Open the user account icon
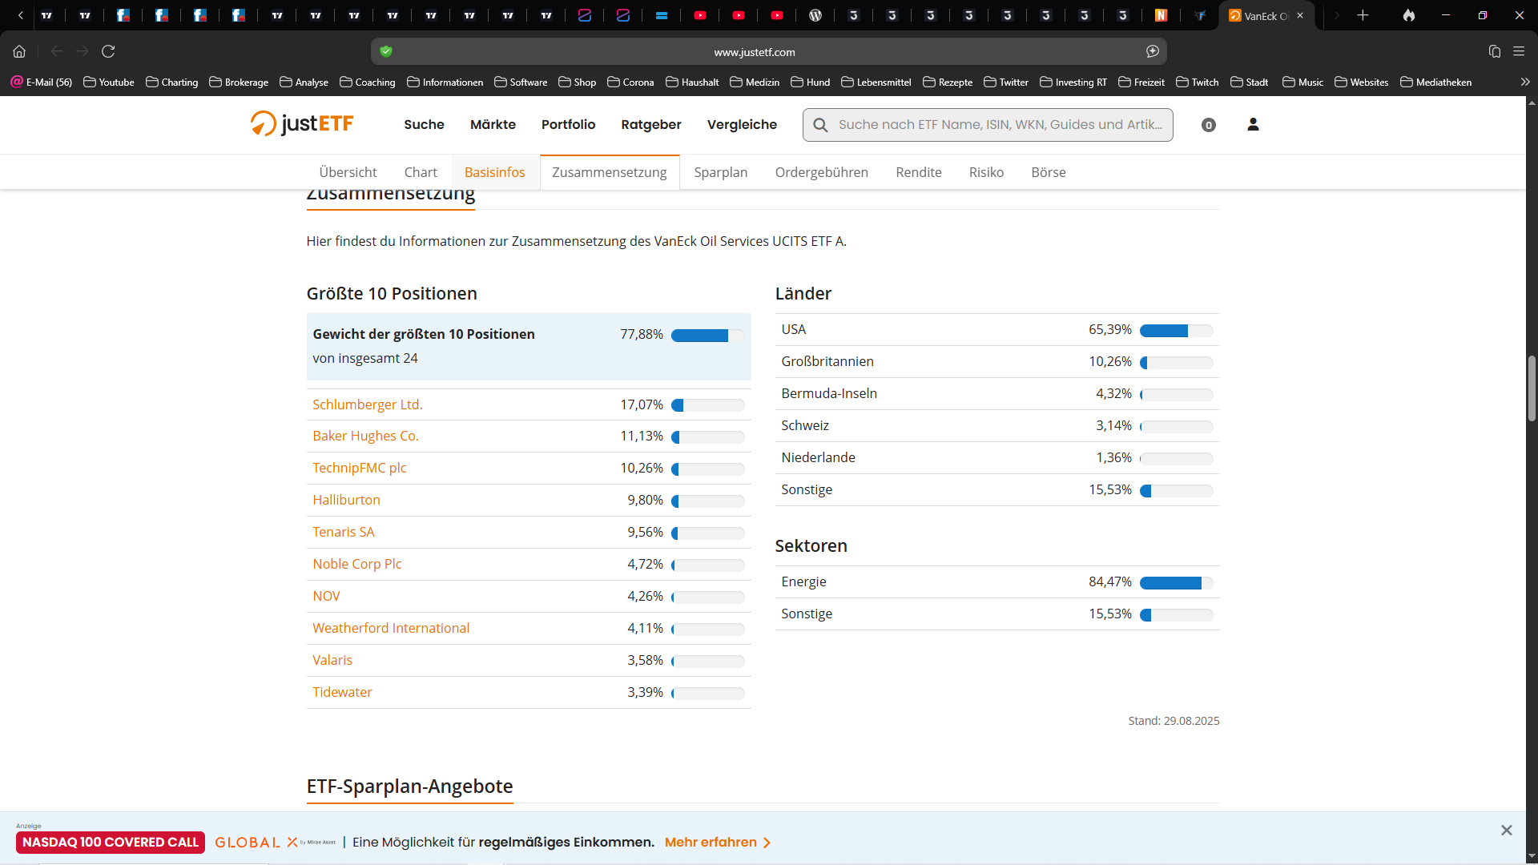 (1253, 124)
